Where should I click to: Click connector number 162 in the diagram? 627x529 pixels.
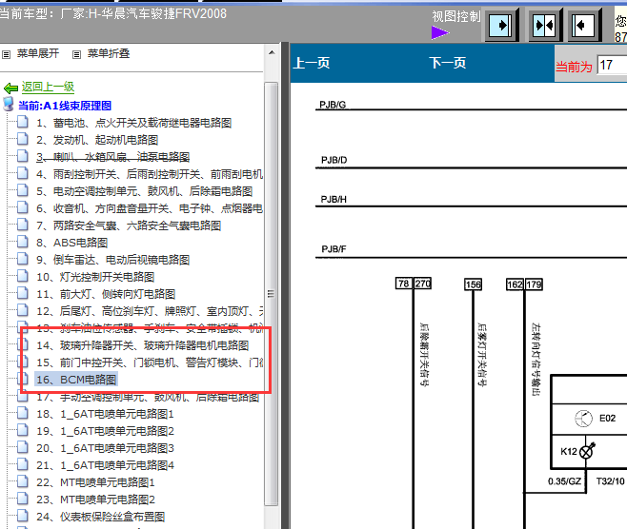click(515, 284)
